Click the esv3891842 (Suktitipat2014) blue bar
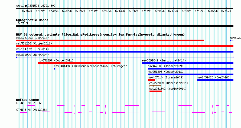 tap(188, 63)
